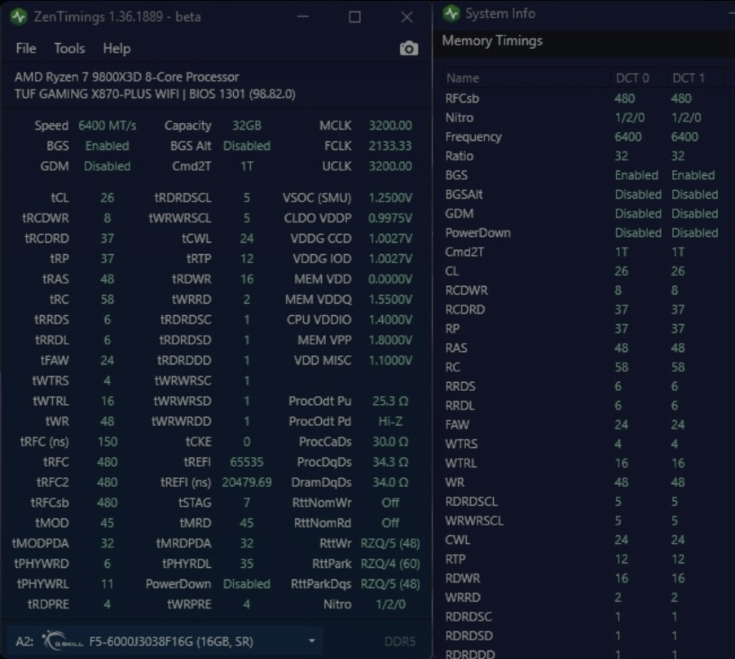Click the tSTAG value 7

(247, 503)
